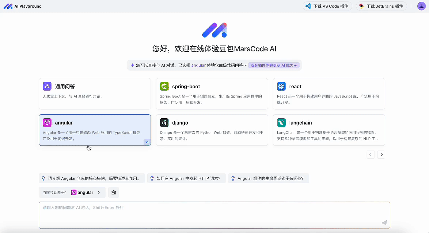Open the user avatar menu
Image resolution: width=429 pixels, height=233 pixels.
click(421, 6)
